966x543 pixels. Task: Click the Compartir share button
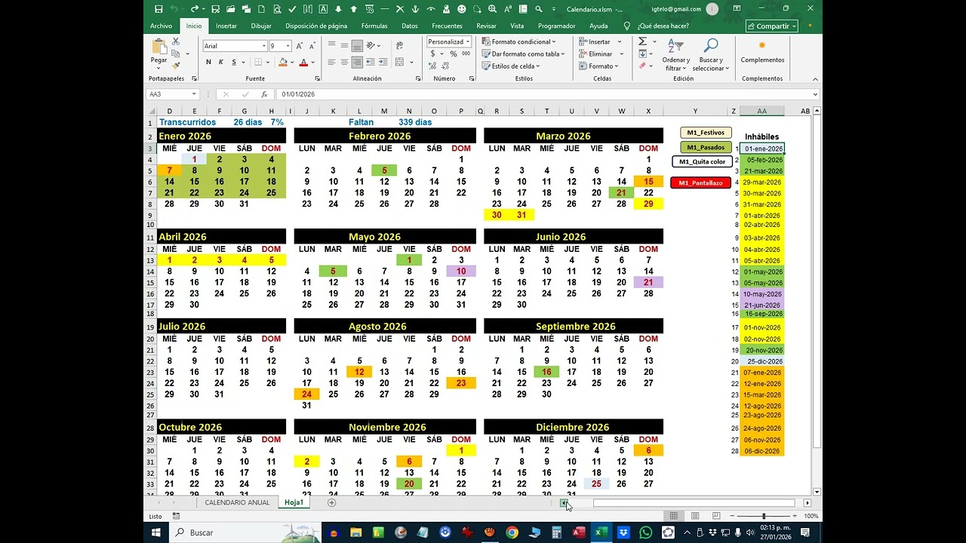[772, 26]
